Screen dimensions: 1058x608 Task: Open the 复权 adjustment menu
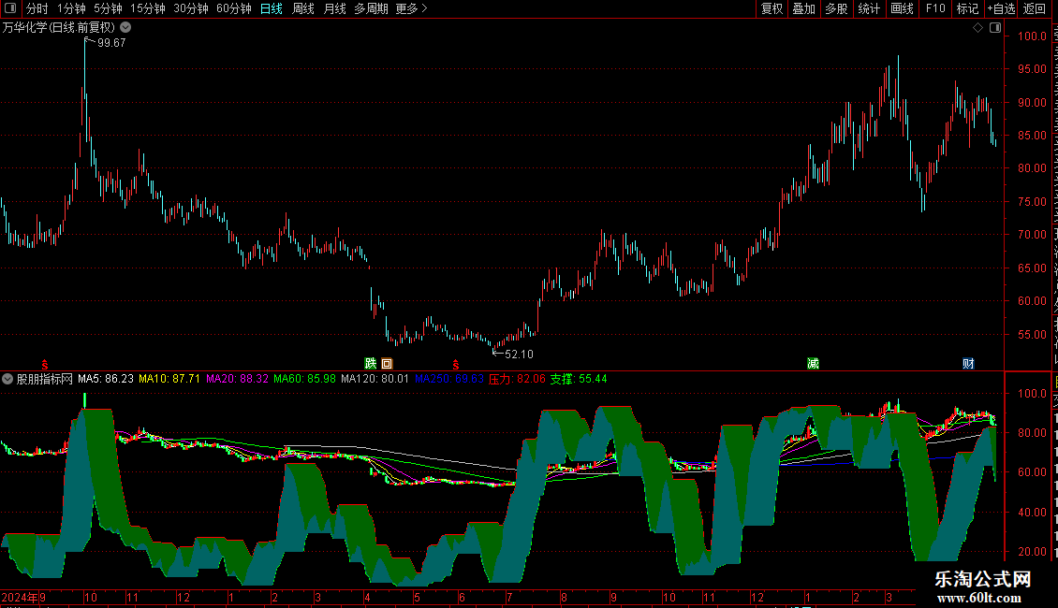pyautogui.click(x=771, y=8)
